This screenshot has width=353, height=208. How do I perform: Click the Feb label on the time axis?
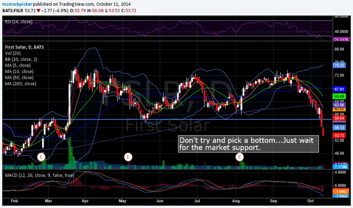pos(14,201)
